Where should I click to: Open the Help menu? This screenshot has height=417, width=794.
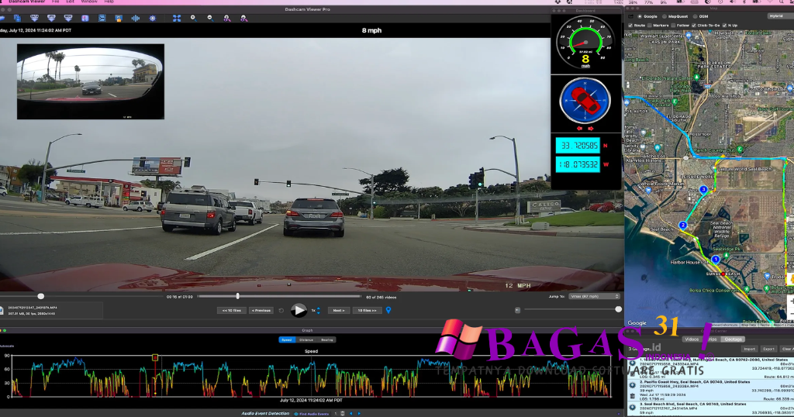pos(109,2)
